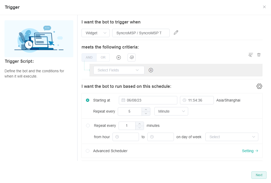Click the start date field 06/08/23
The image size is (271, 183).
pyautogui.click(x=148, y=100)
